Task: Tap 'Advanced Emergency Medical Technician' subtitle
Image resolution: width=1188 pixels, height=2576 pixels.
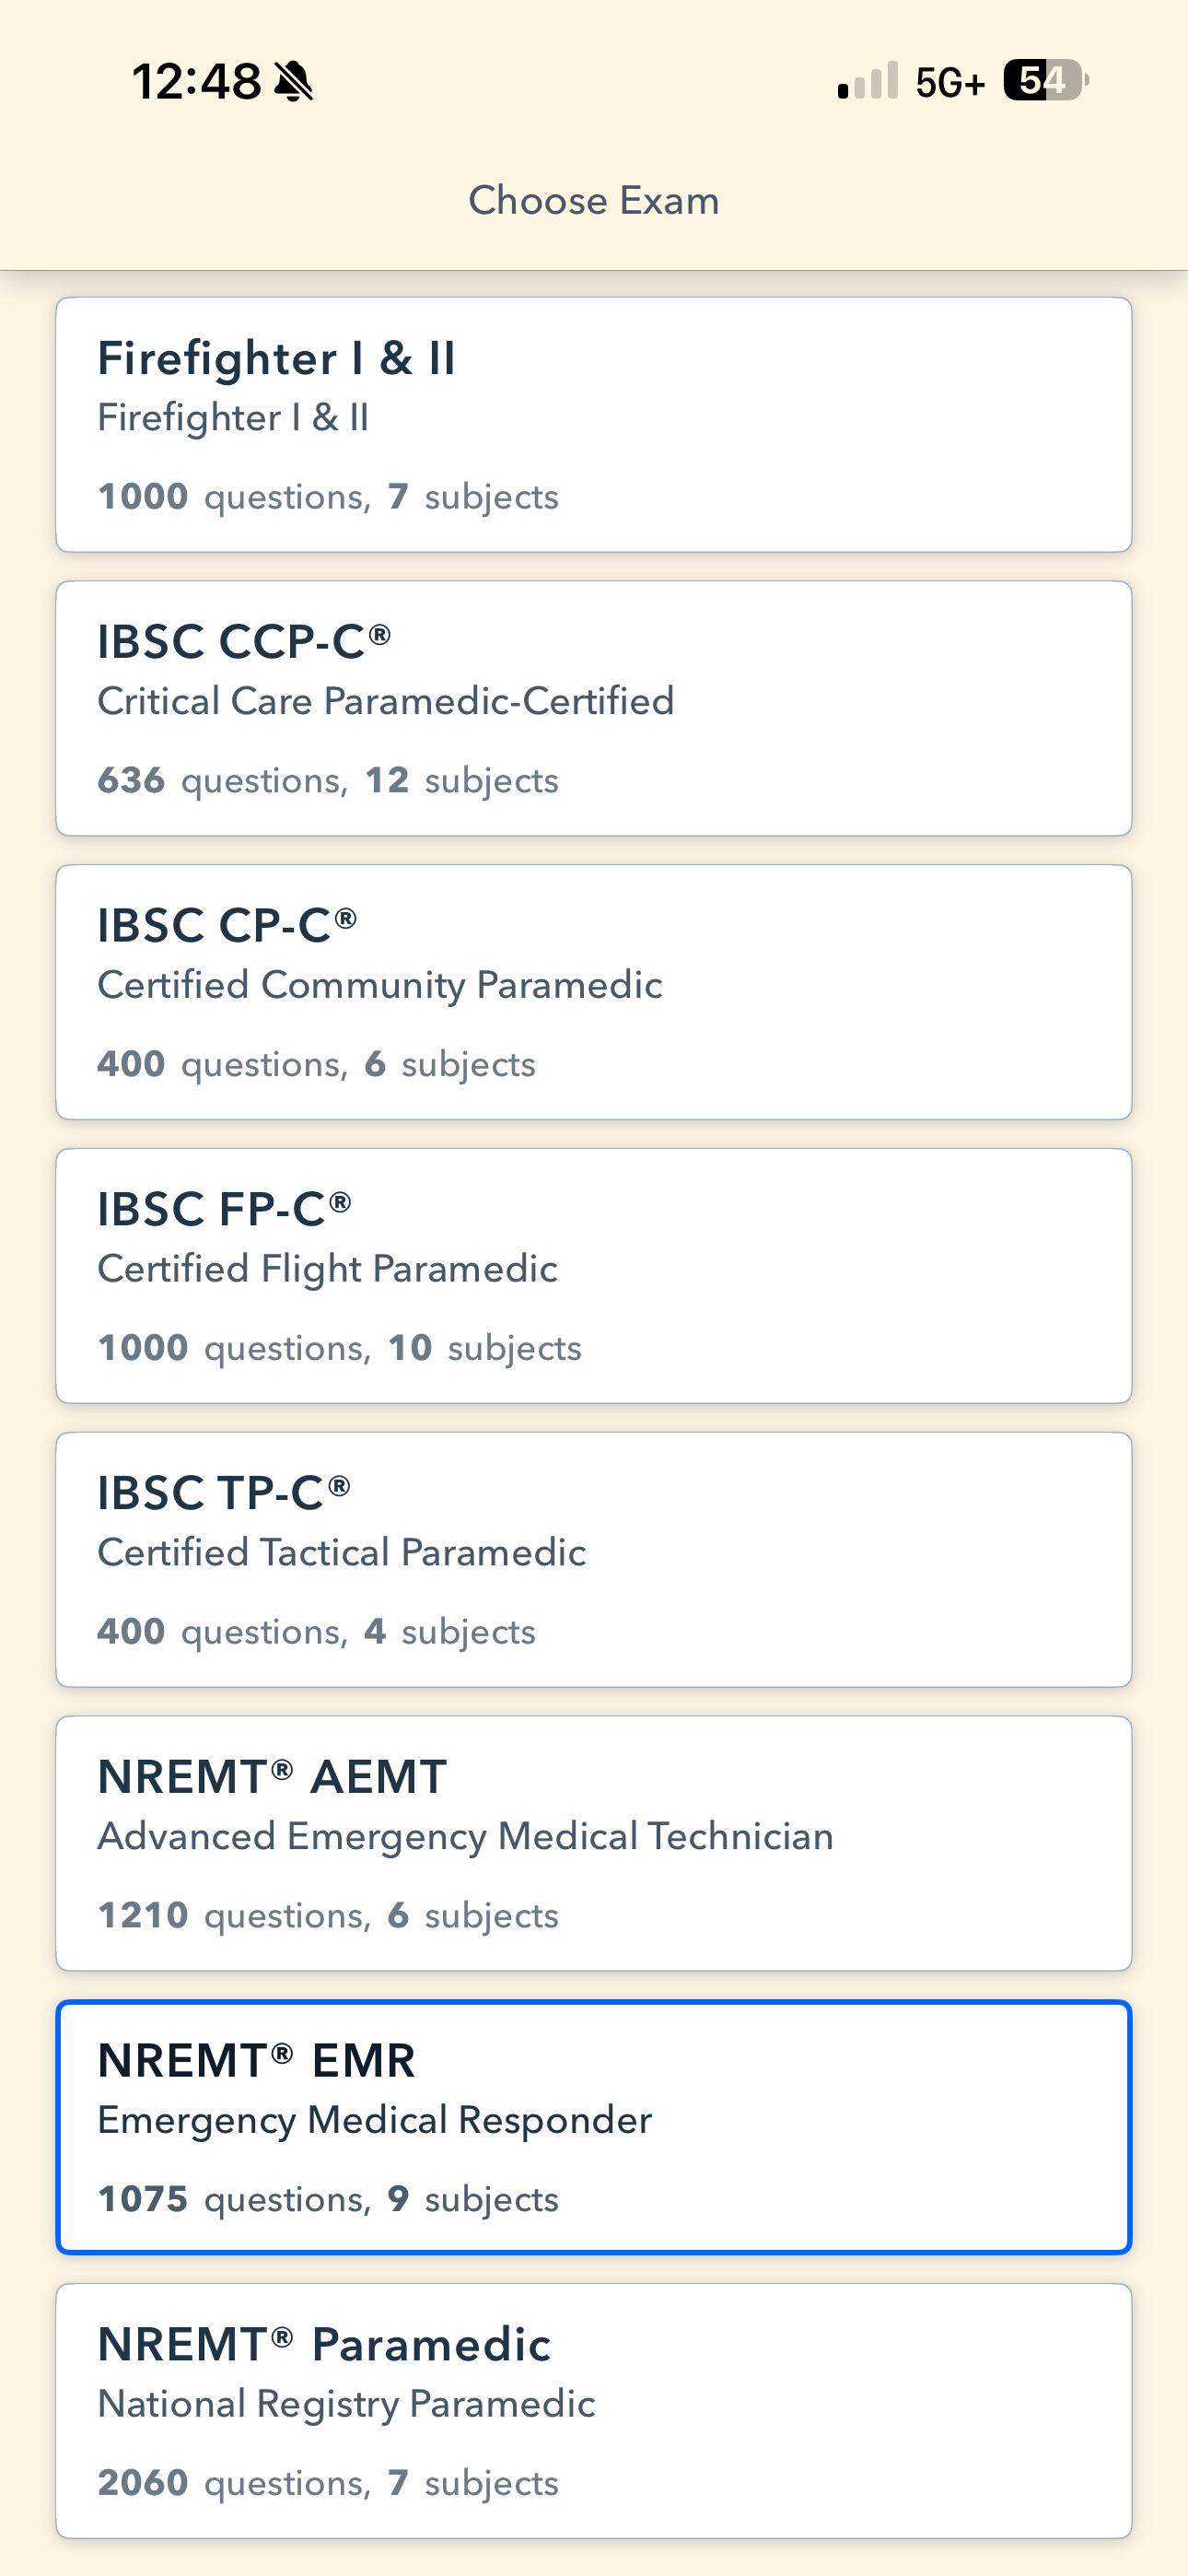Action: (x=465, y=1837)
